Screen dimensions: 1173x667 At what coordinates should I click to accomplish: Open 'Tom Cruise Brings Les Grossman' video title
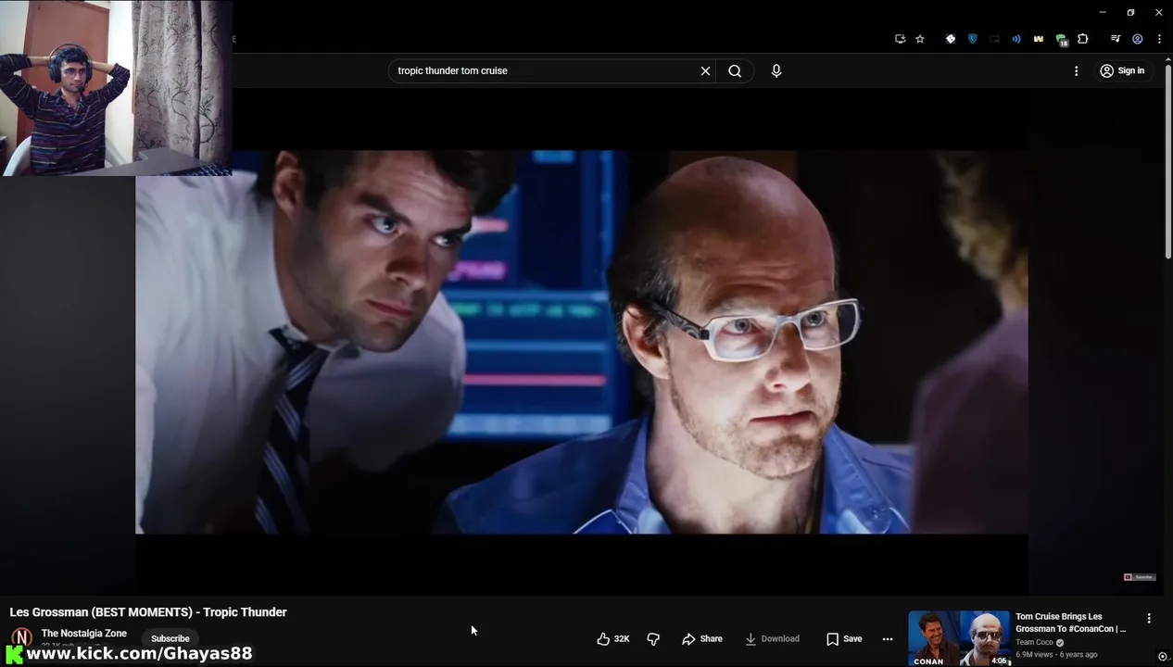coord(1070,623)
